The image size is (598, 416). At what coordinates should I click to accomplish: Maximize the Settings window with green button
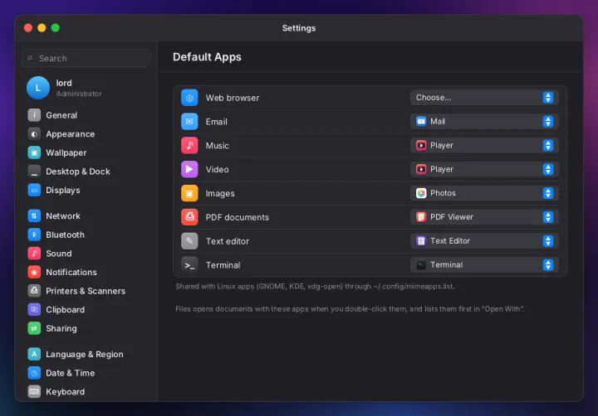coord(56,28)
